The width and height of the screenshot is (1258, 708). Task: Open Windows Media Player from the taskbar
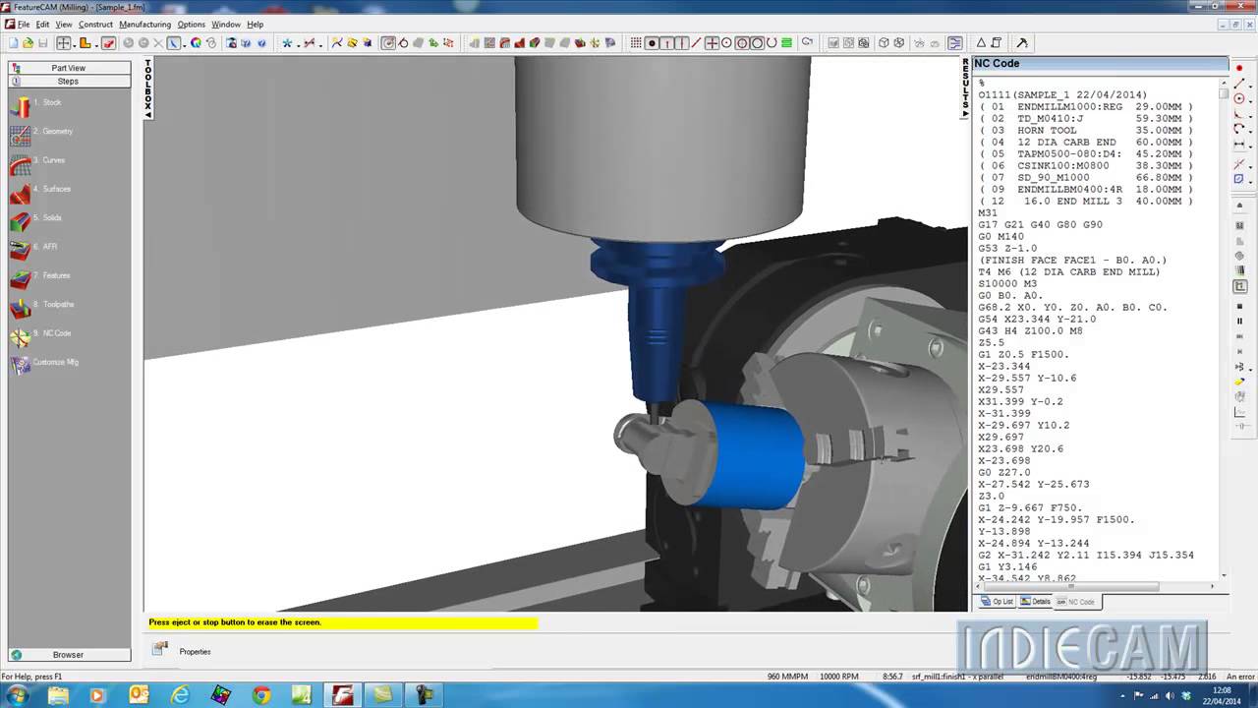(97, 695)
